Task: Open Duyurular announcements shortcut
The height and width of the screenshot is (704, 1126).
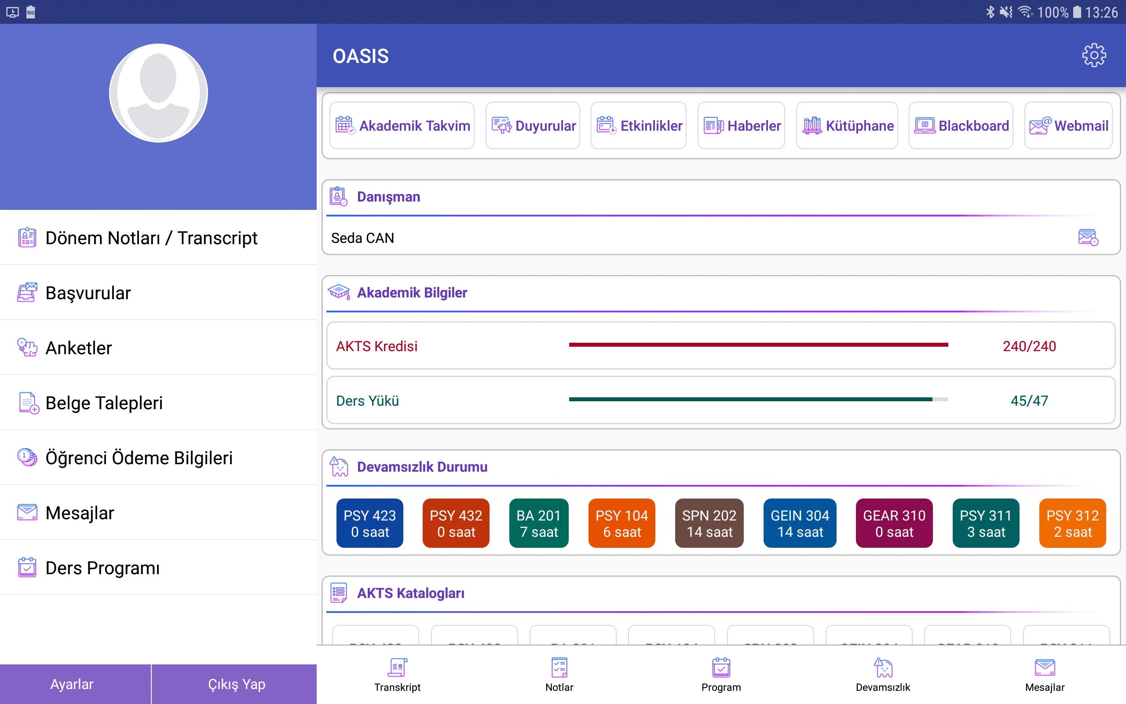Action: point(533,126)
